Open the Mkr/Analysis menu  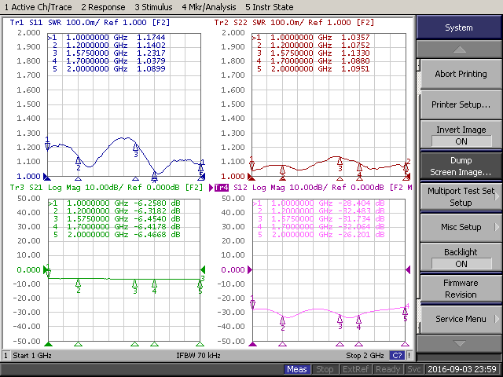point(209,7)
